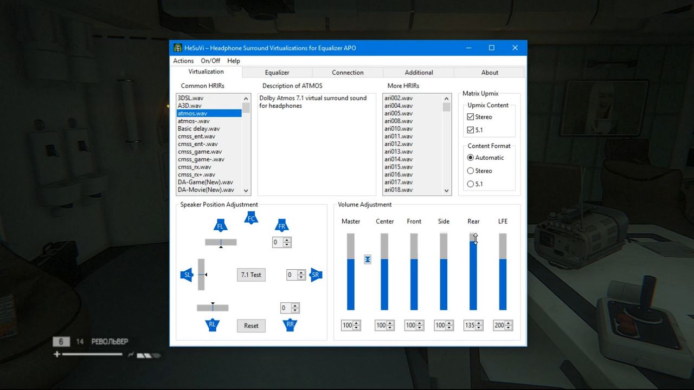Click the Center volume slider bar
The height and width of the screenshot is (390, 694).
click(384, 272)
